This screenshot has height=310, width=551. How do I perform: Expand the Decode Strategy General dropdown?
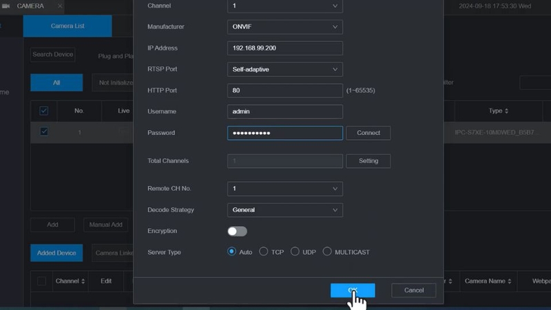point(285,210)
